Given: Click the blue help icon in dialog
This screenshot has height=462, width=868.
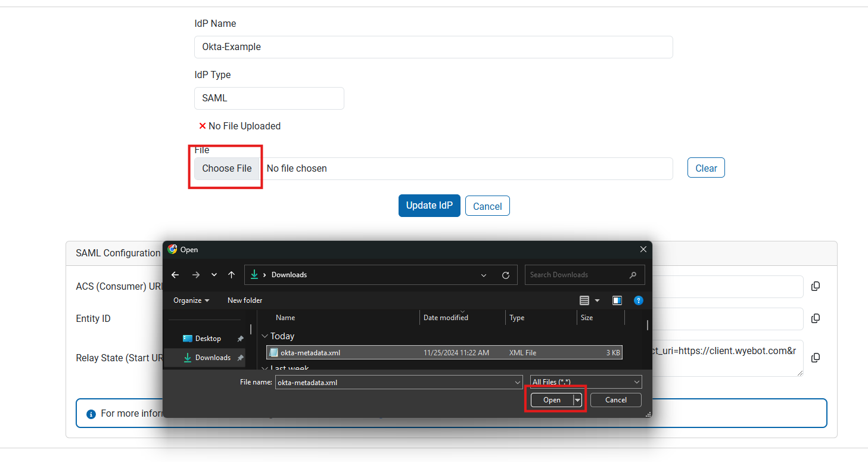Looking at the screenshot, I should (x=638, y=300).
